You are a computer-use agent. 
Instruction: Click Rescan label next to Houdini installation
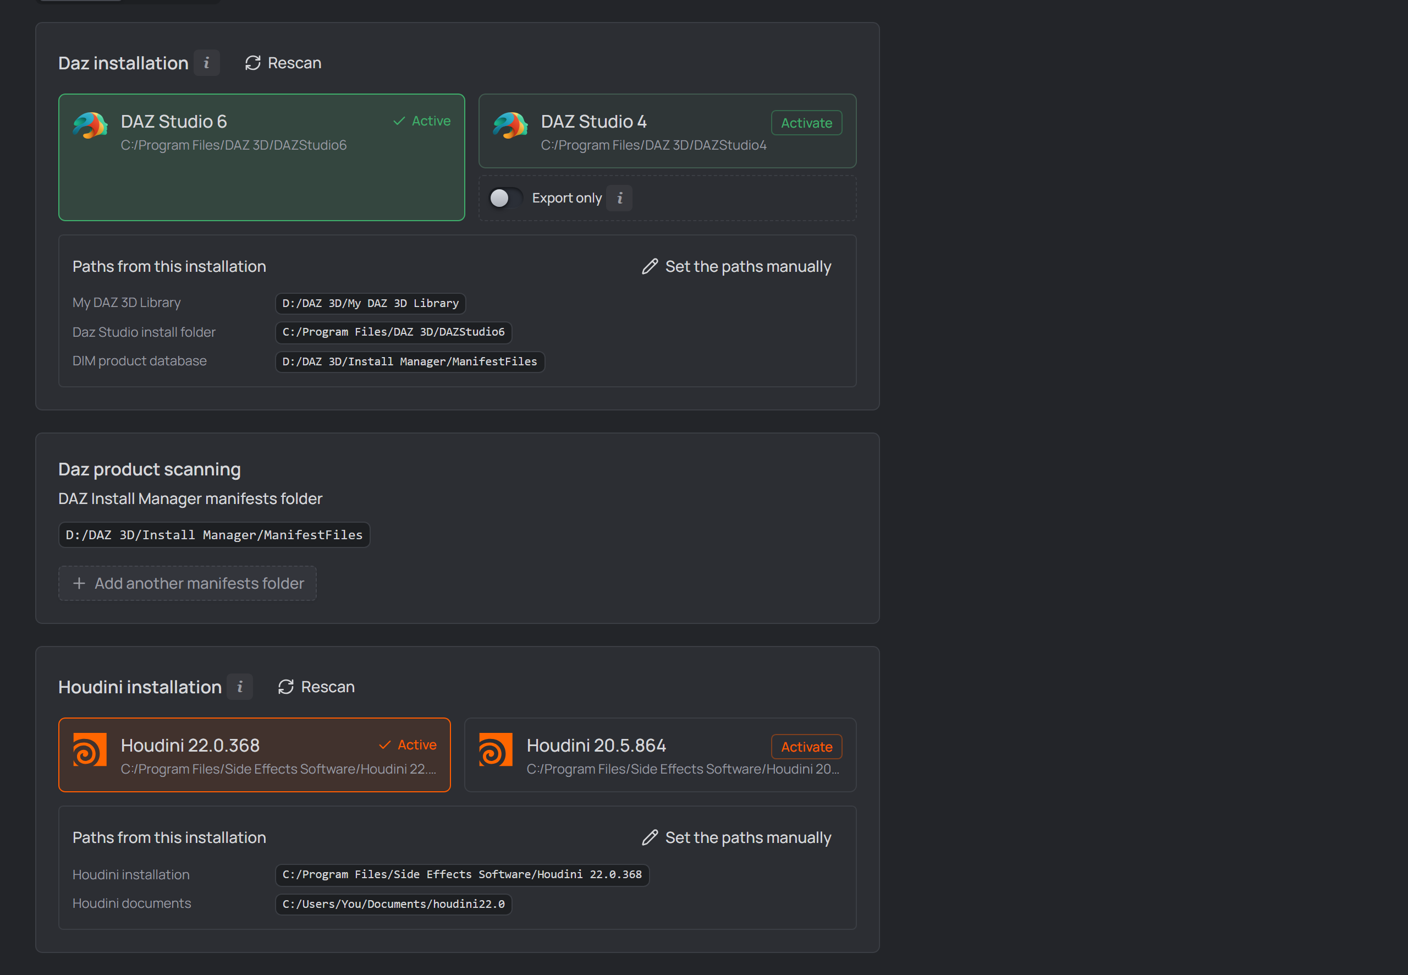pyautogui.click(x=328, y=687)
